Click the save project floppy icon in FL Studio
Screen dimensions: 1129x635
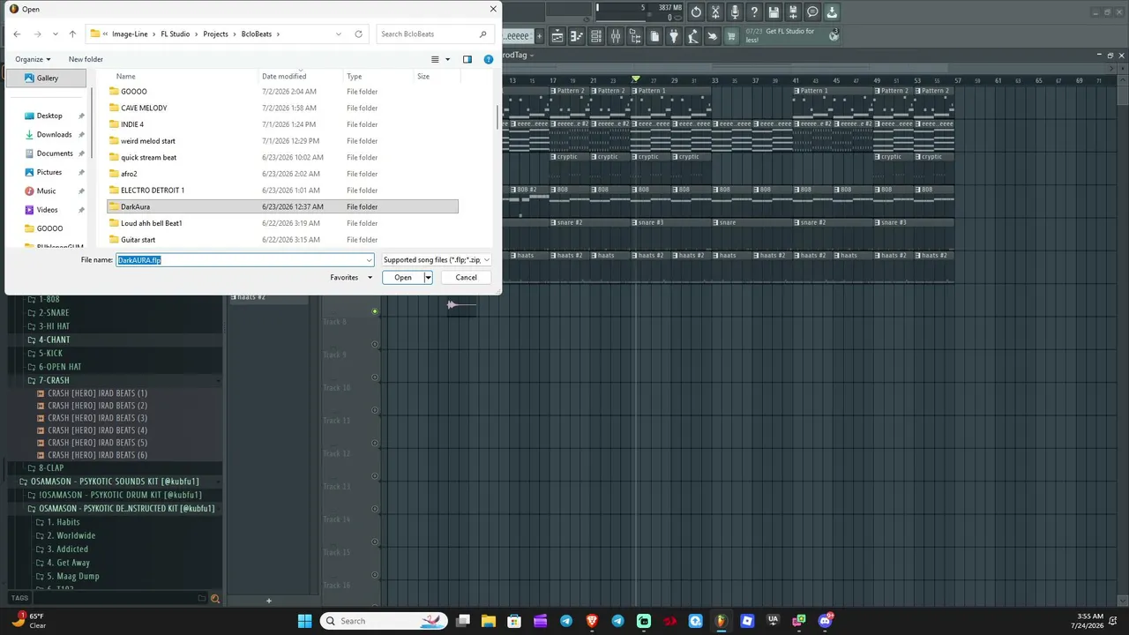click(x=774, y=12)
